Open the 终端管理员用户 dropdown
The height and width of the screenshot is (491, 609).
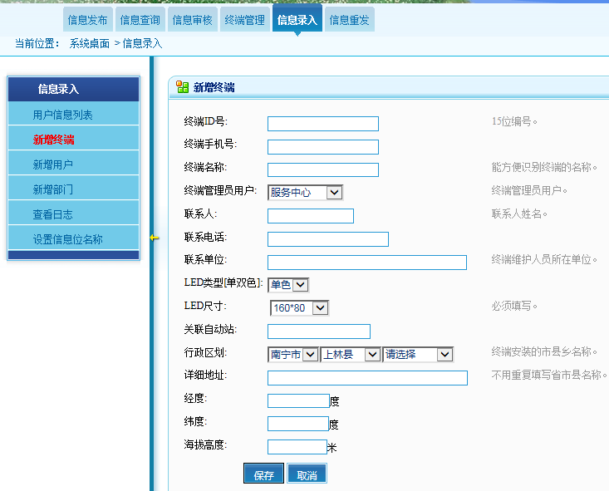pyautogui.click(x=305, y=192)
